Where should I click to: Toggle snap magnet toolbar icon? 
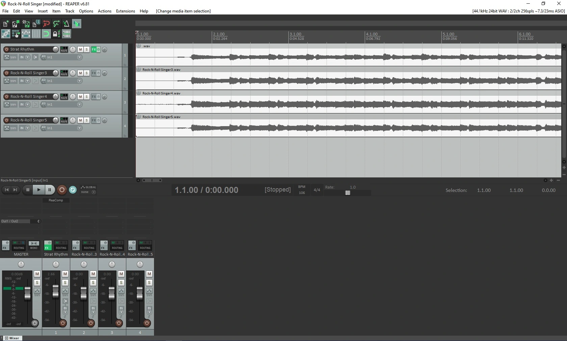click(46, 34)
